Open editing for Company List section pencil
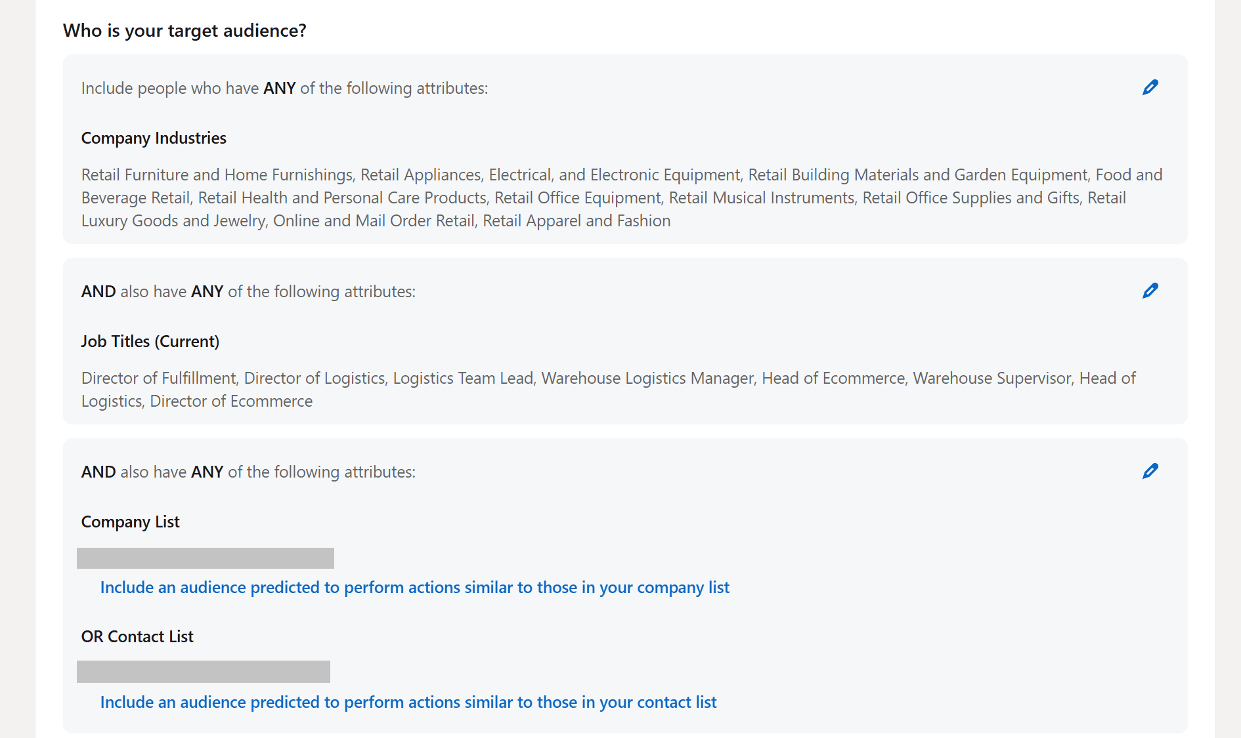The image size is (1241, 738). [1150, 471]
